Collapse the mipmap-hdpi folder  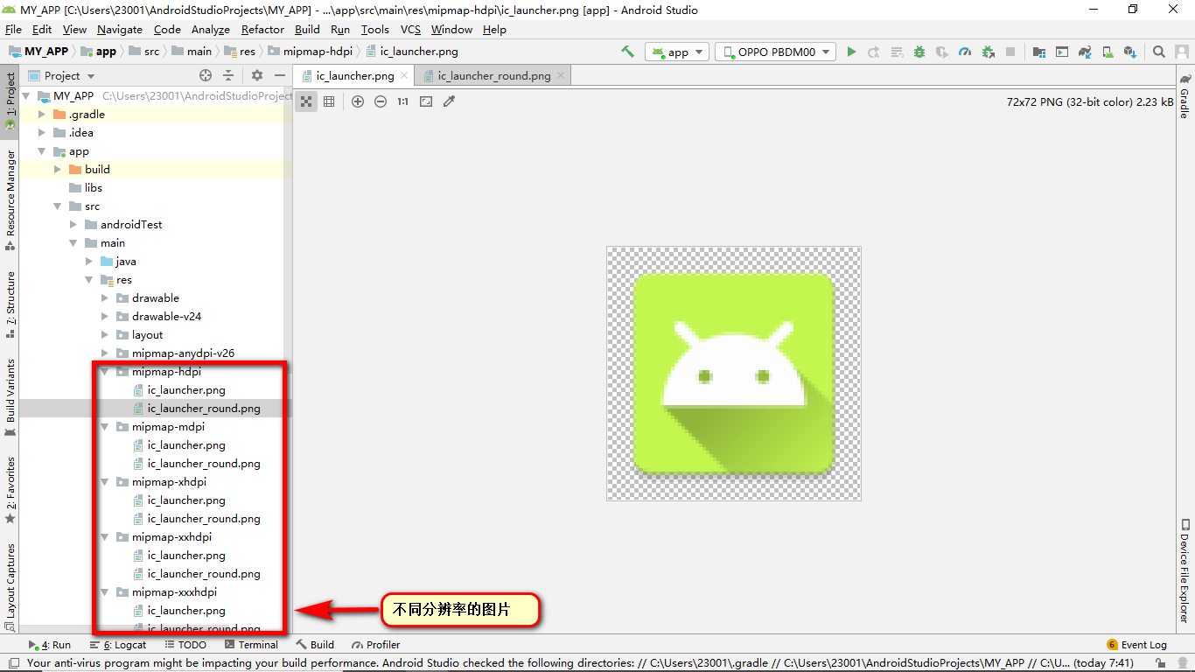click(104, 371)
